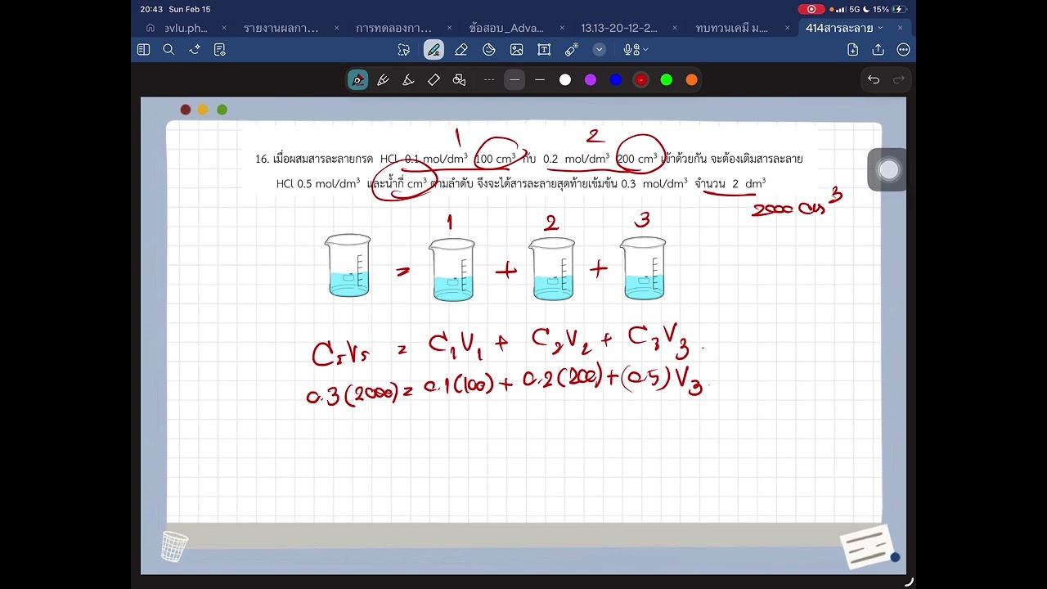Image resolution: width=1047 pixels, height=589 pixels.
Task: Select the Laser pointer tool
Action: (572, 50)
